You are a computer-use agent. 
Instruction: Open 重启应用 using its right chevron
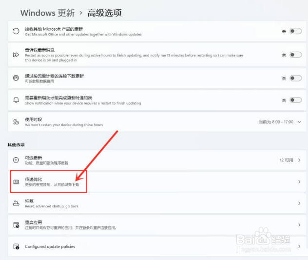pos(299,225)
